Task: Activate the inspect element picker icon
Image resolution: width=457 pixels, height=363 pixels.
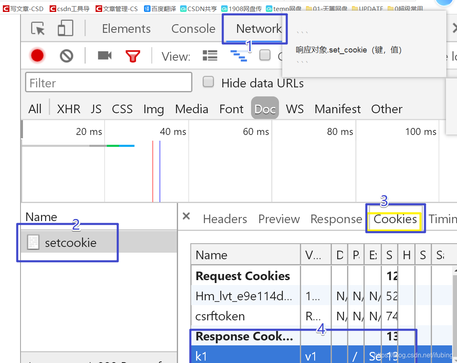Action: click(38, 28)
